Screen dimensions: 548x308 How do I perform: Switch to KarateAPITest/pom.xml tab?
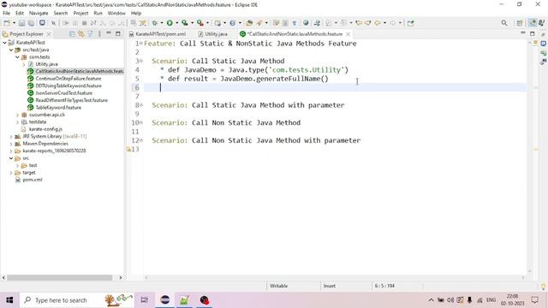click(160, 34)
